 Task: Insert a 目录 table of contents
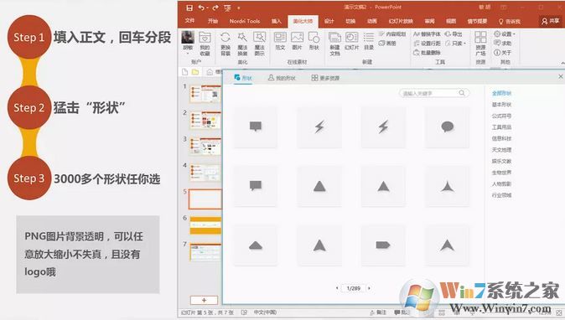[x=369, y=41]
